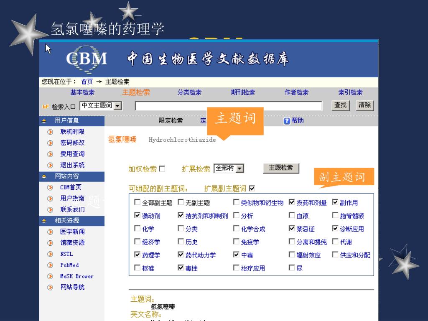This screenshot has width=428, height=321.
Task: Click the orange arrow icon beside 用户指南
Action: click(x=50, y=199)
